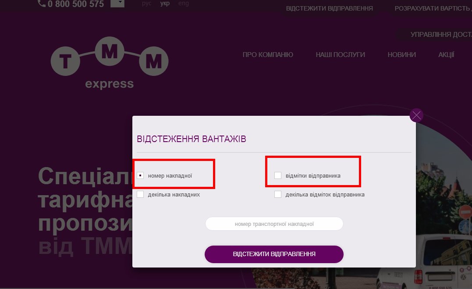This screenshot has height=289, width=472.
Task: Open the 'ПРО КОМПАНІЮ' menu
Action: coord(268,55)
